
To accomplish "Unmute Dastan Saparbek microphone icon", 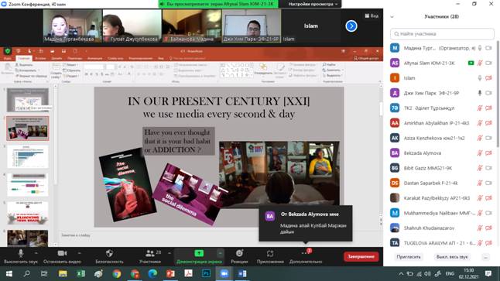I will [x=480, y=183].
